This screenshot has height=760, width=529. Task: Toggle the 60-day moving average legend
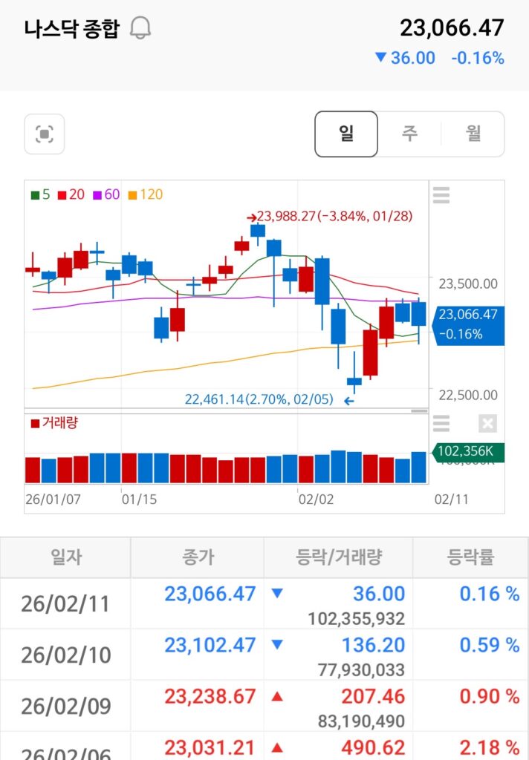coord(106,194)
